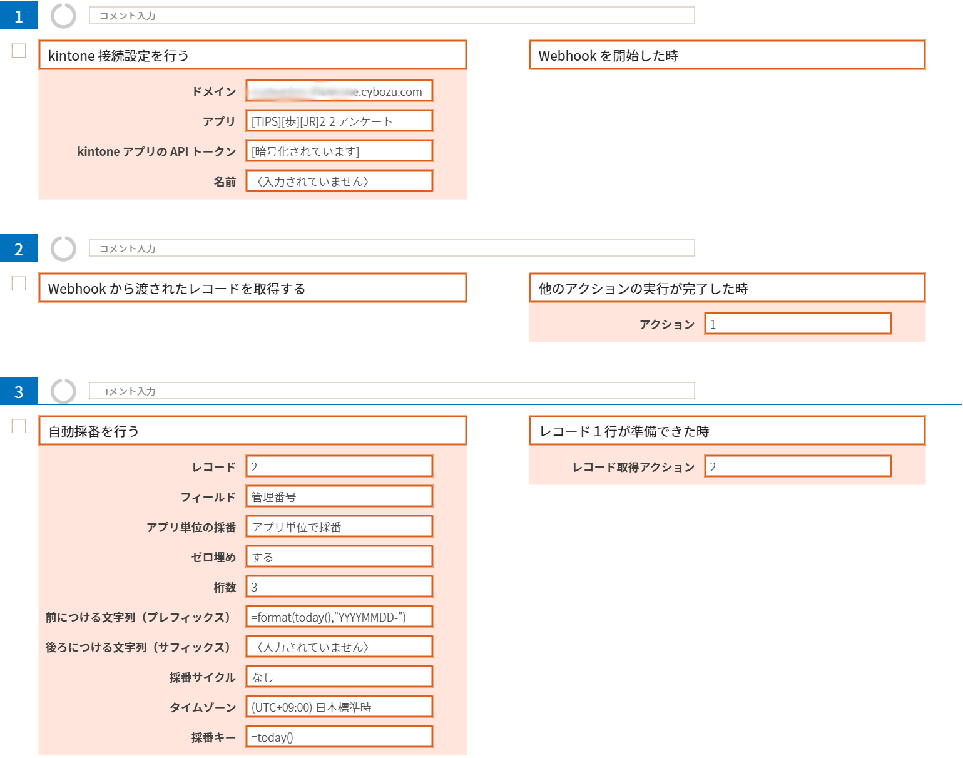Click the コメント入力 field in row 2
The width and height of the screenshot is (963, 758).
pos(392,248)
